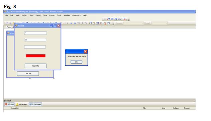
Task: Click the Stop Debugging toolbar icon
Action: (75, 23)
